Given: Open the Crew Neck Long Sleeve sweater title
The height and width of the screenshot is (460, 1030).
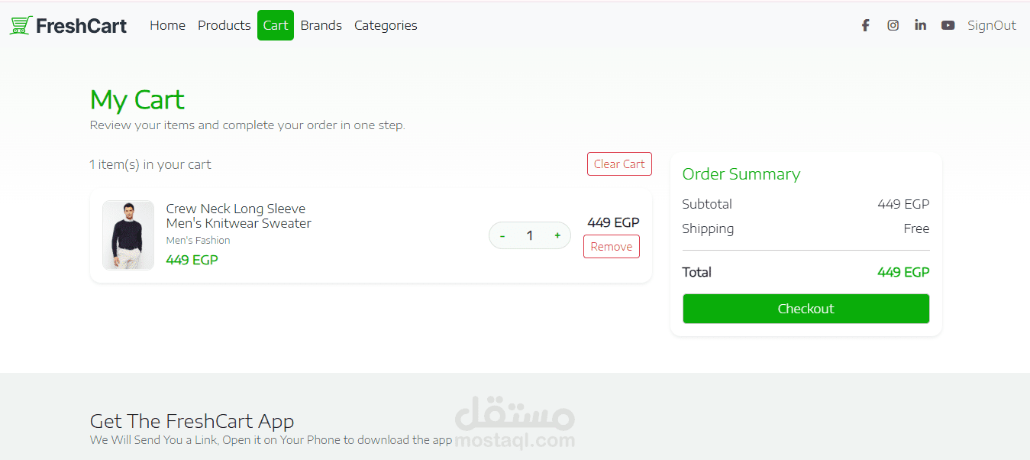Looking at the screenshot, I should [x=239, y=216].
